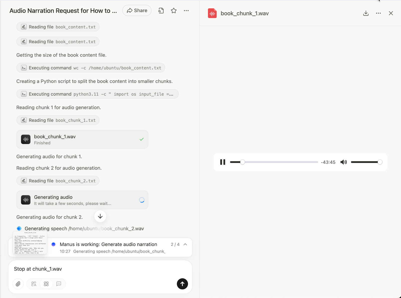Star this conversation as favorite

[174, 11]
